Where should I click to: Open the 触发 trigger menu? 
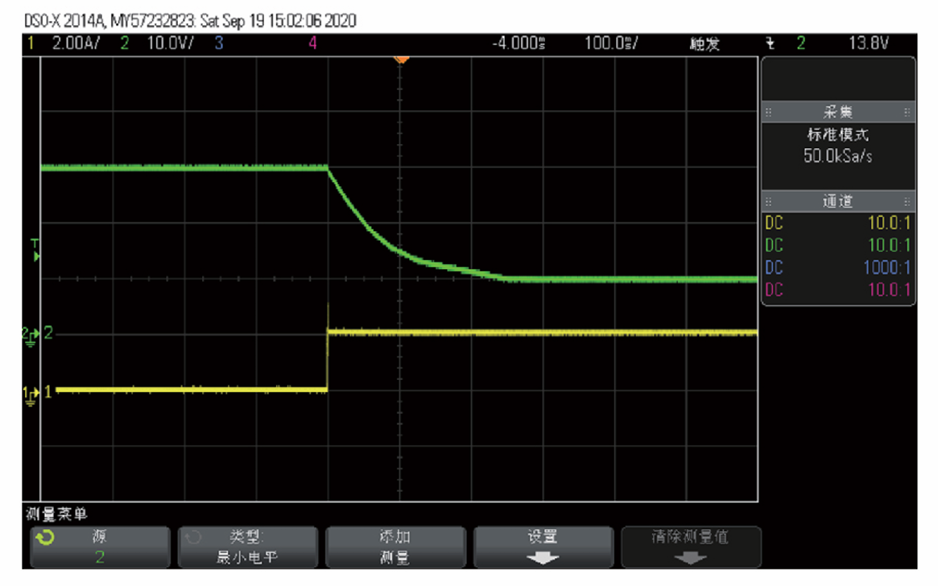coord(705,44)
